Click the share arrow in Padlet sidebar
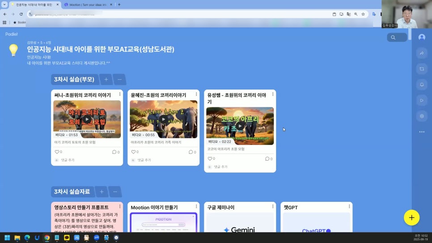This screenshot has height=243, width=432. pos(422,53)
